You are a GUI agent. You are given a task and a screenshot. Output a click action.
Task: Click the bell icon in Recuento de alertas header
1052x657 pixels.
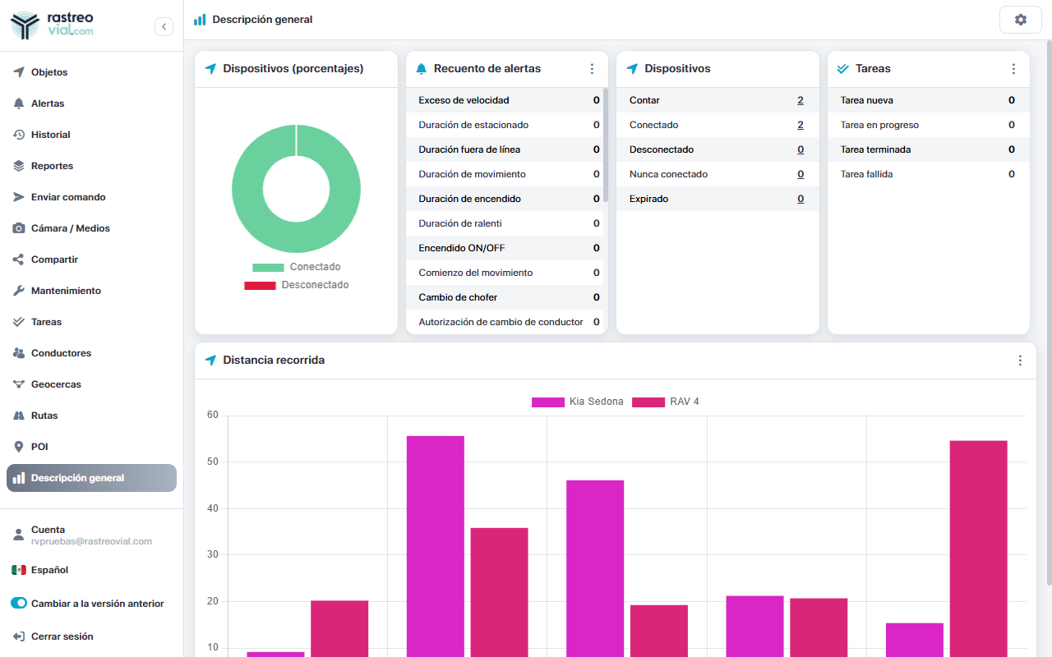tap(422, 69)
